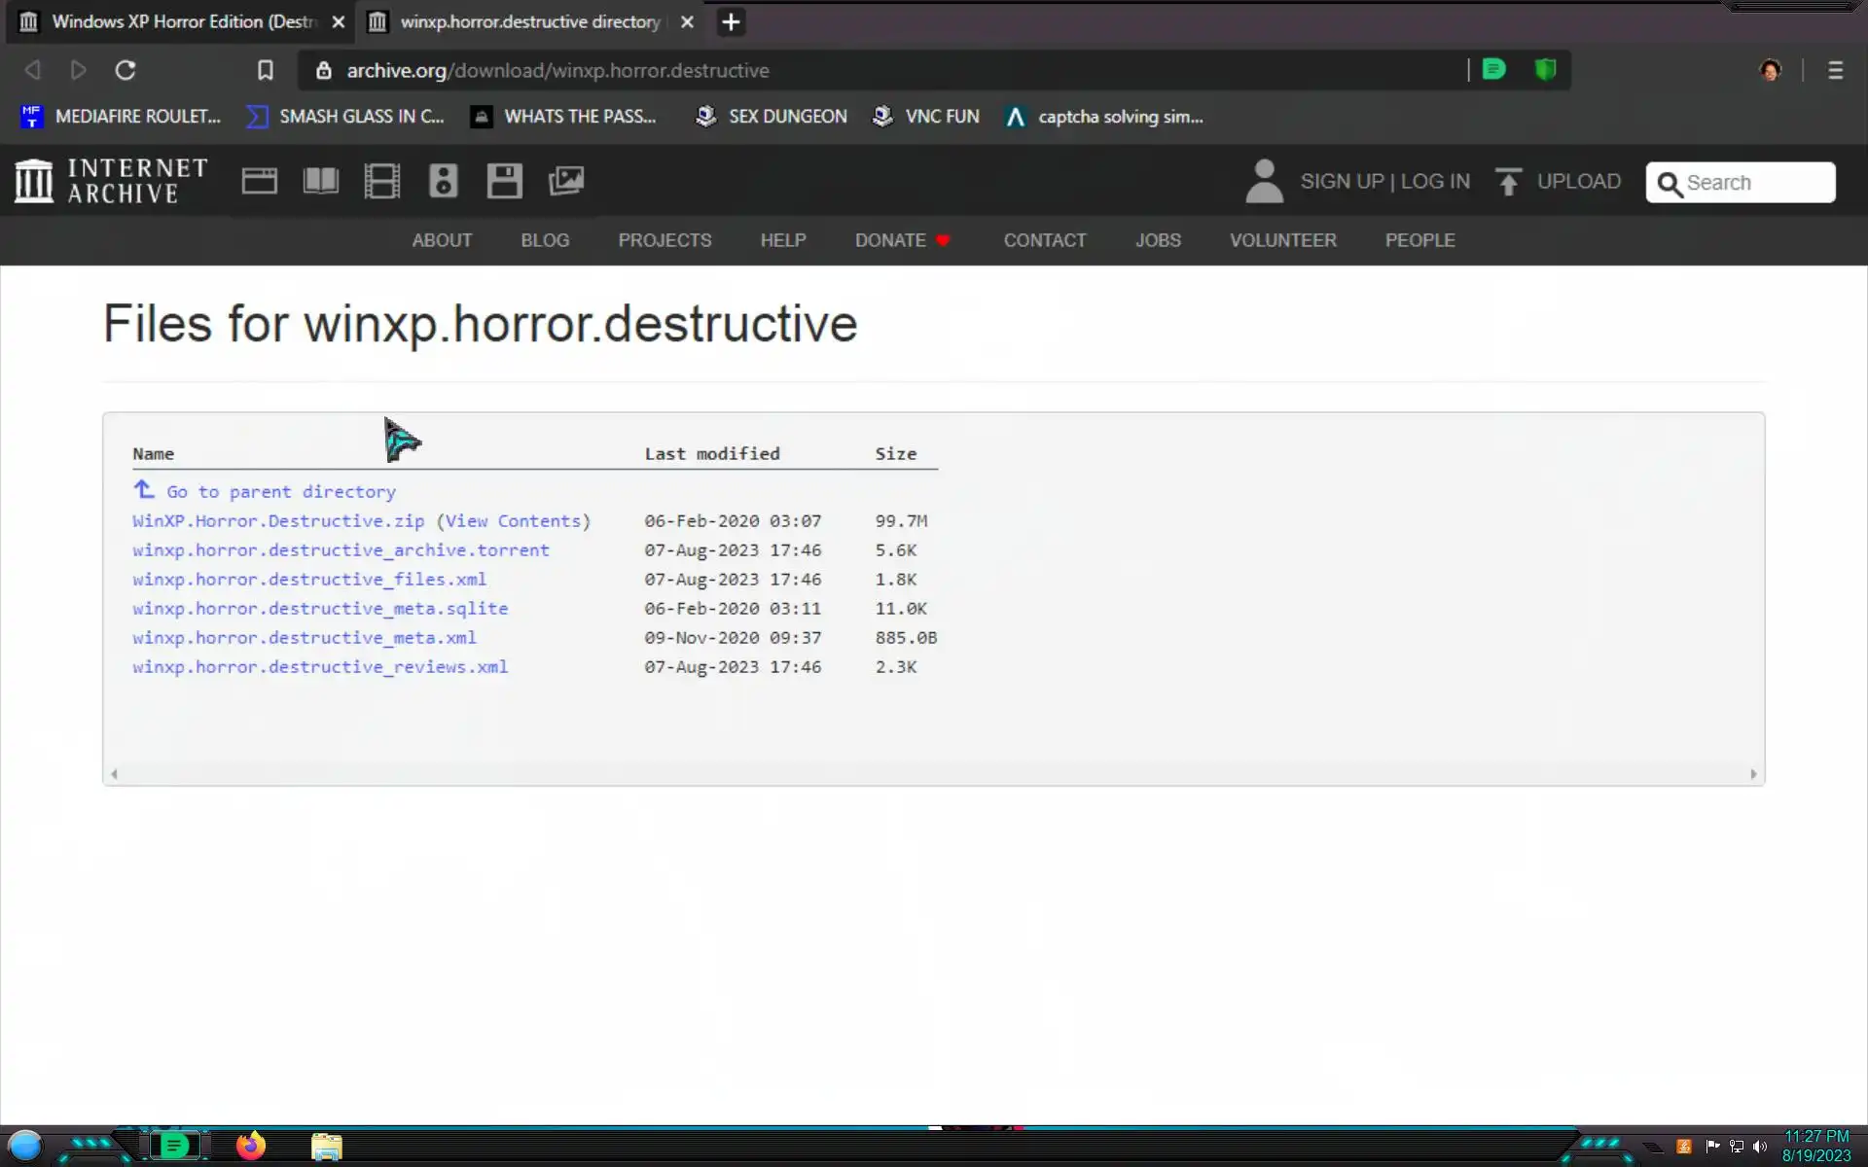Open a new browser tab
The height and width of the screenshot is (1167, 1868).
tap(731, 21)
